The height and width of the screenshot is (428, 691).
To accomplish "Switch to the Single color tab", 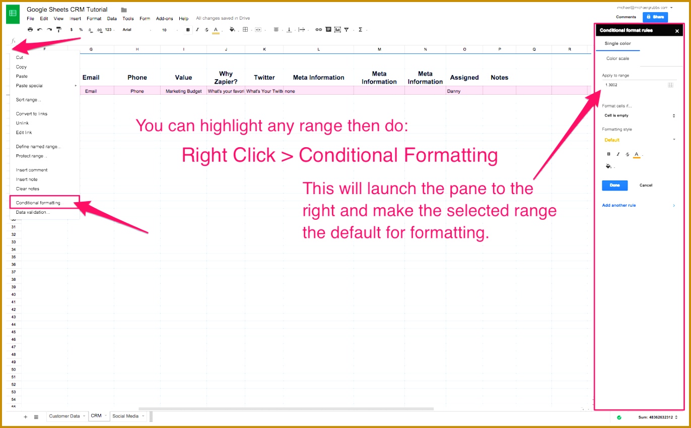I will (618, 44).
